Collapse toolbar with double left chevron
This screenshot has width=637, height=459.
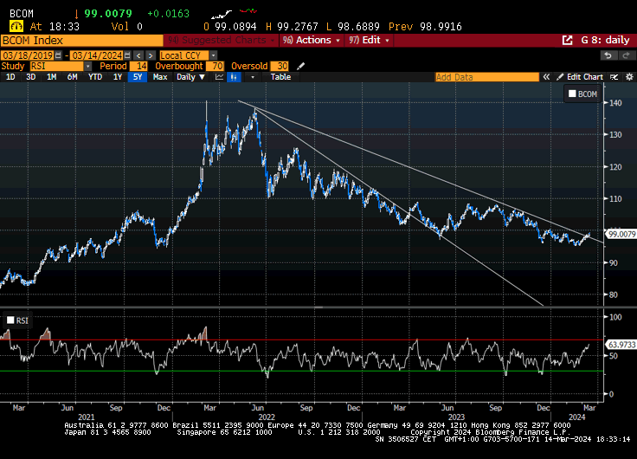546,77
